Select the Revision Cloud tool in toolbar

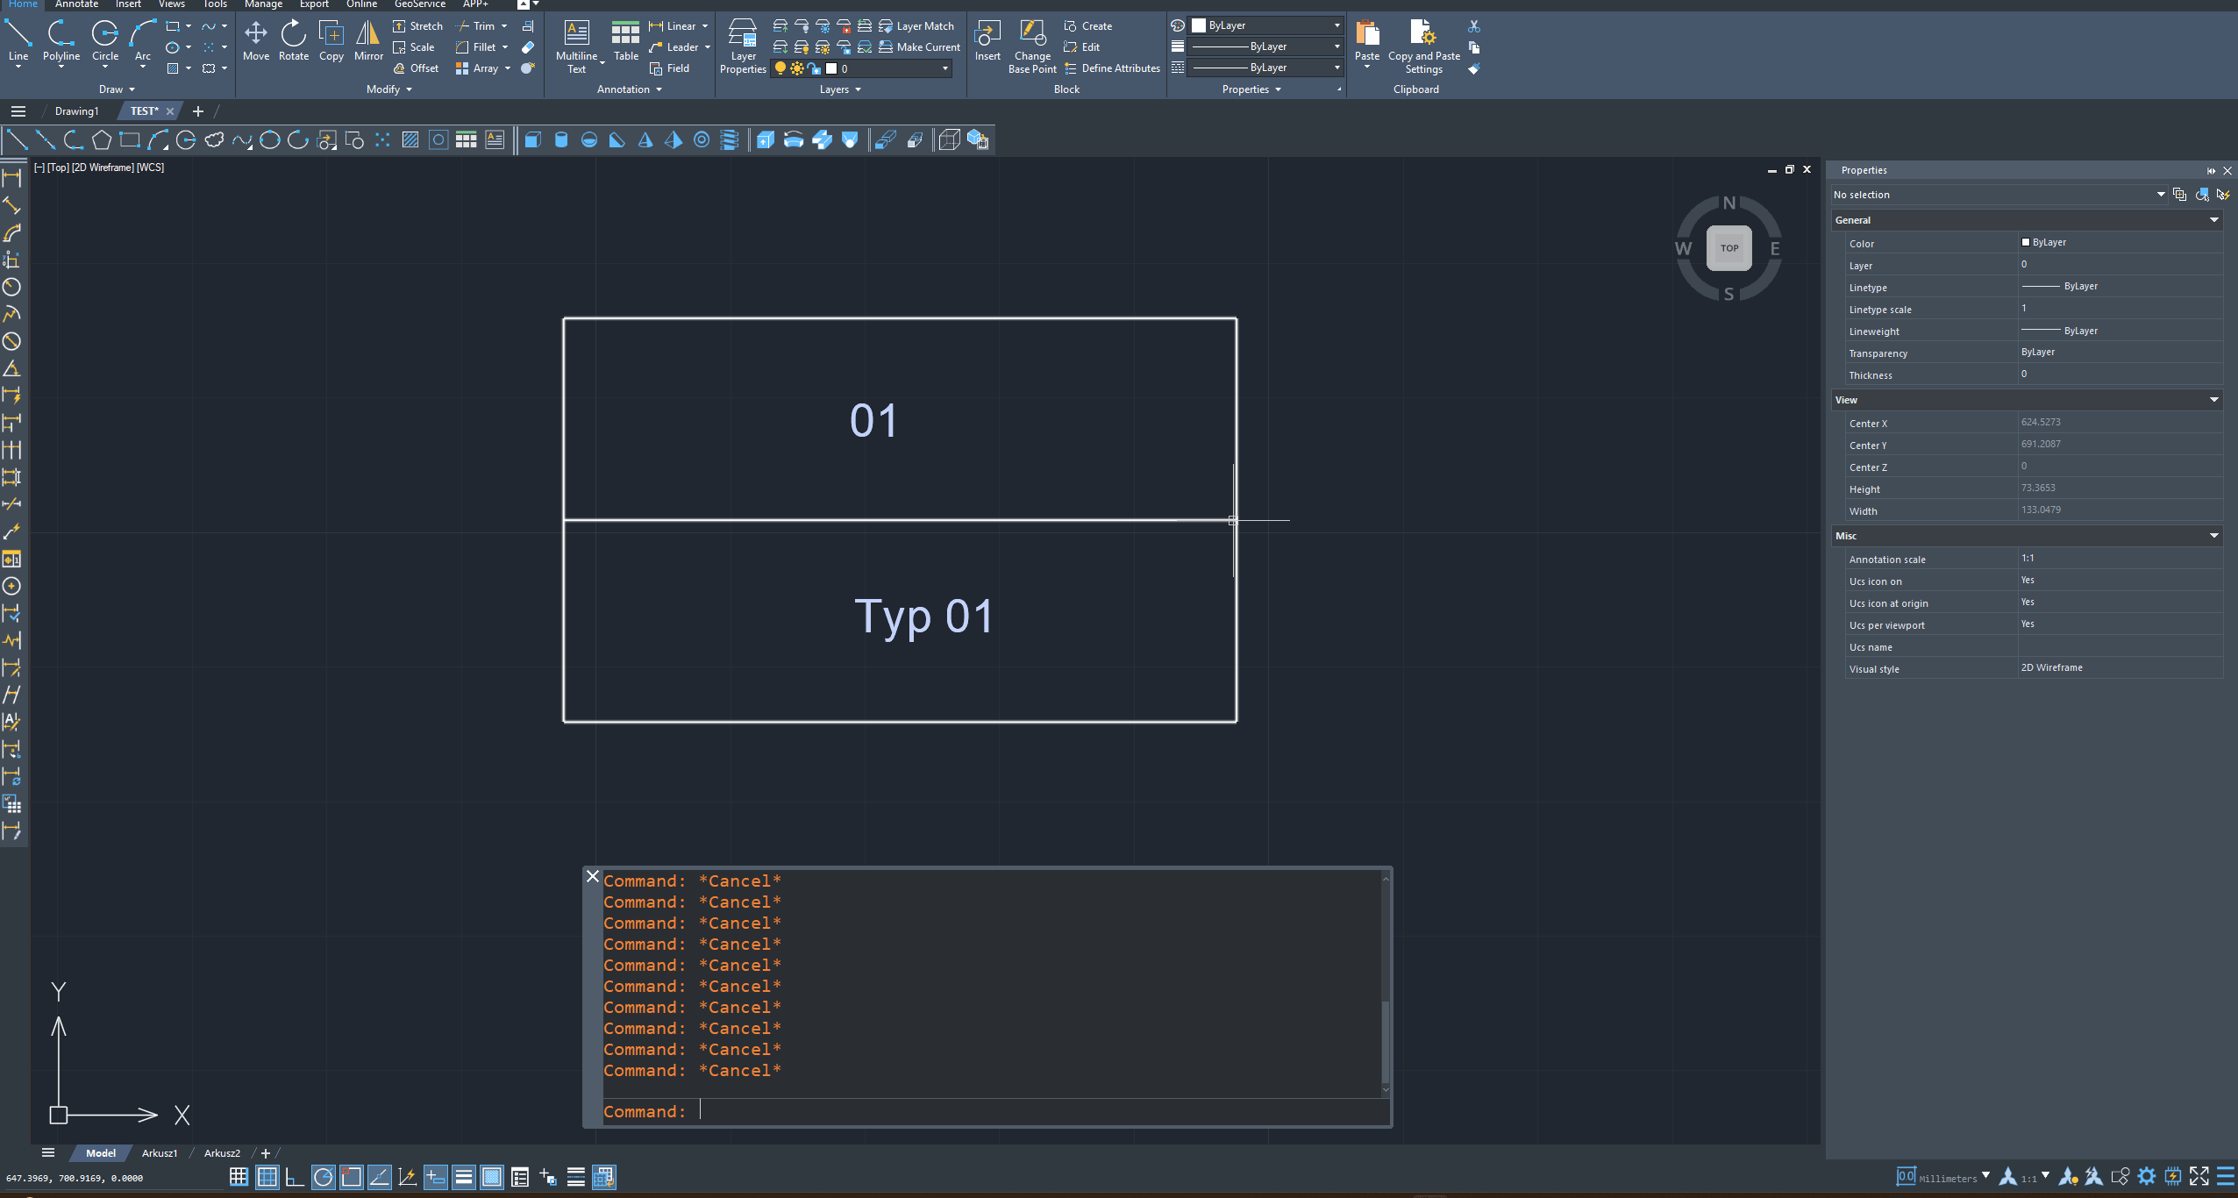(x=214, y=139)
